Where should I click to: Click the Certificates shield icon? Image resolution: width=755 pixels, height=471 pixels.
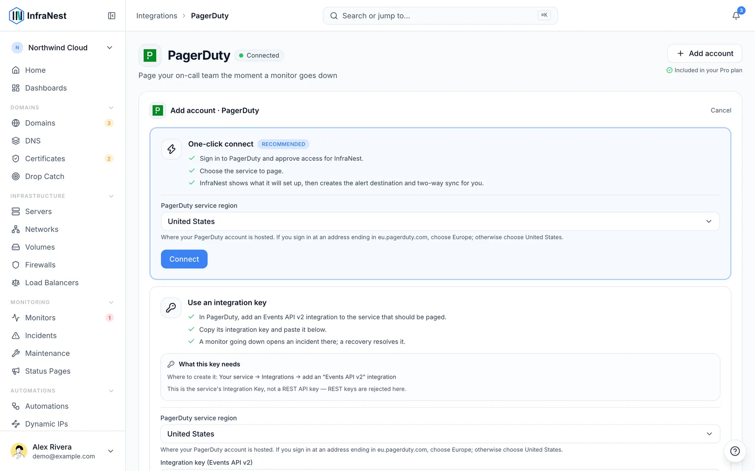16,159
